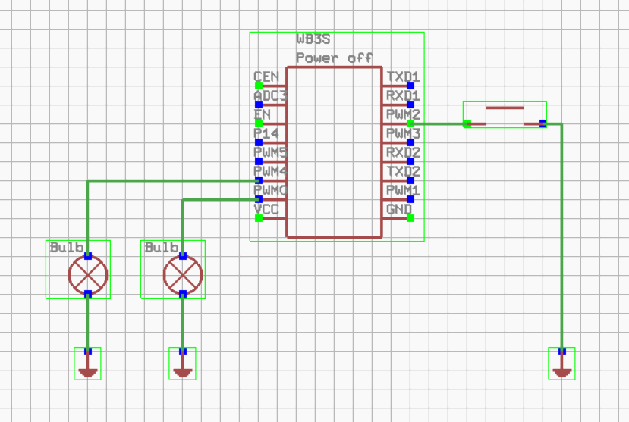Click the PWM0 pin terminal
The image size is (629, 422).
click(x=259, y=199)
